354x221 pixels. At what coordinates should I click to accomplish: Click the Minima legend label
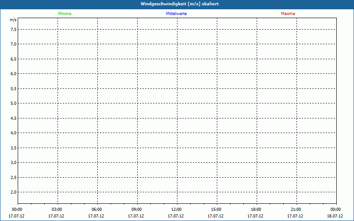click(x=65, y=14)
